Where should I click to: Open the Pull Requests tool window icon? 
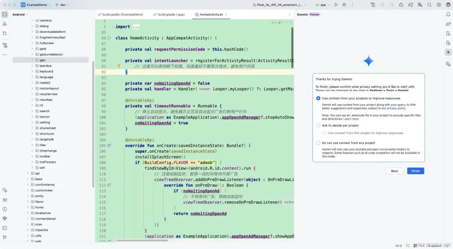click(5, 34)
